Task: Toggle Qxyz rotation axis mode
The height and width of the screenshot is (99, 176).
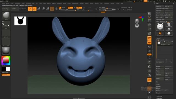Action: pos(149,54)
